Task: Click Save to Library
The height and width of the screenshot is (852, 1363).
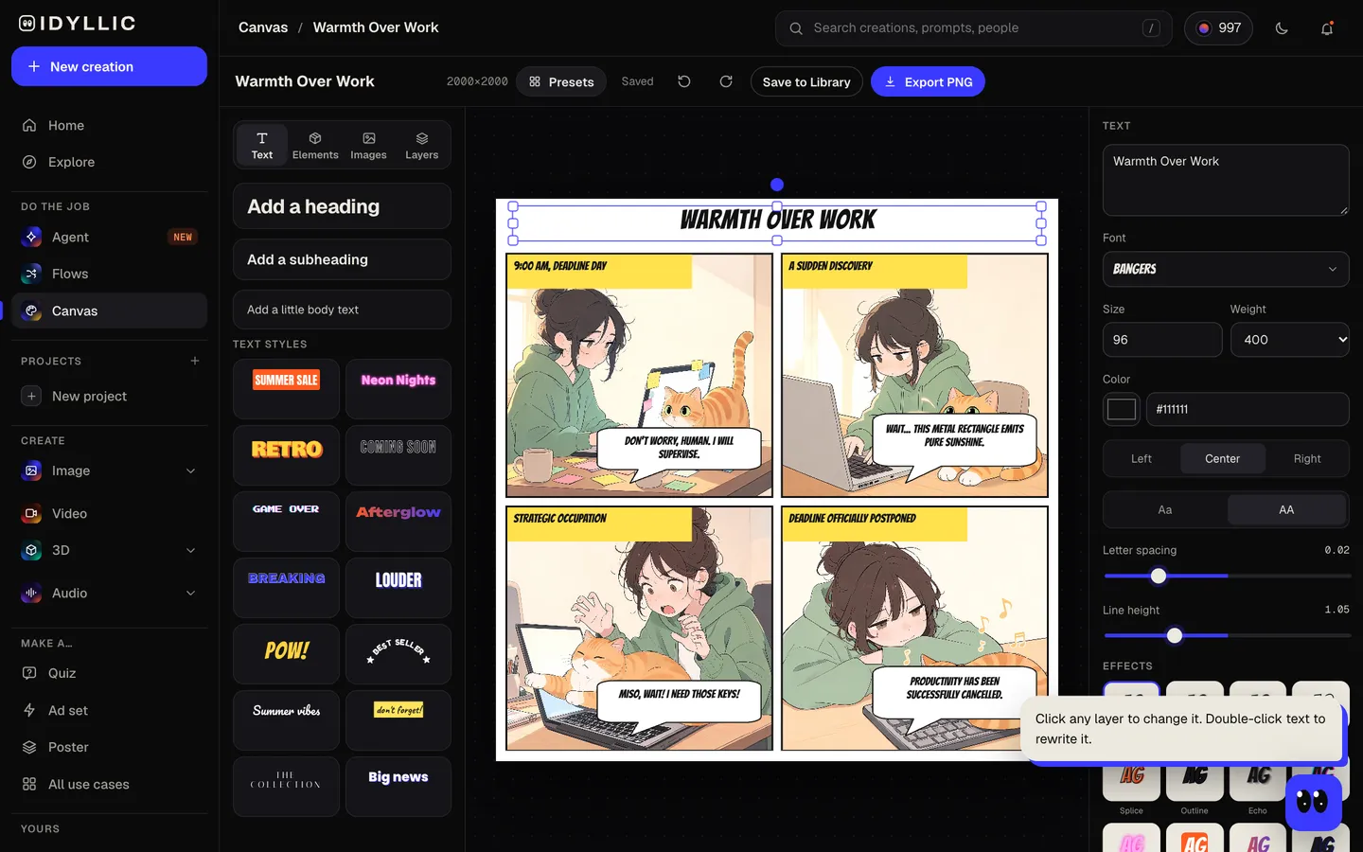Action: pos(806,81)
